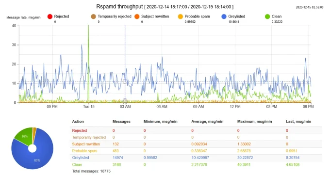This screenshot has height=175, width=330.
Task: Click the upper cursor marker on Greylisted line
Action: [x=125, y=81]
